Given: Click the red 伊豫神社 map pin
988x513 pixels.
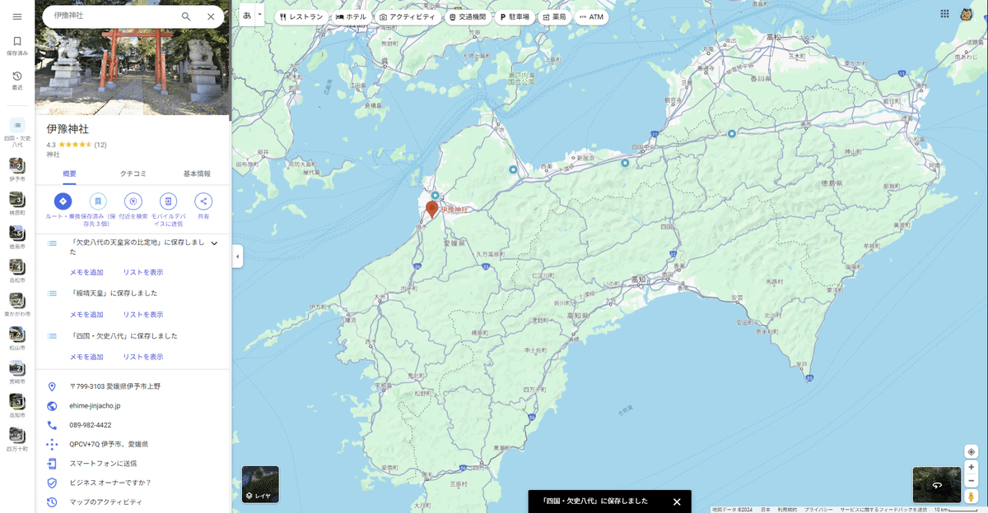Looking at the screenshot, I should (x=431, y=209).
